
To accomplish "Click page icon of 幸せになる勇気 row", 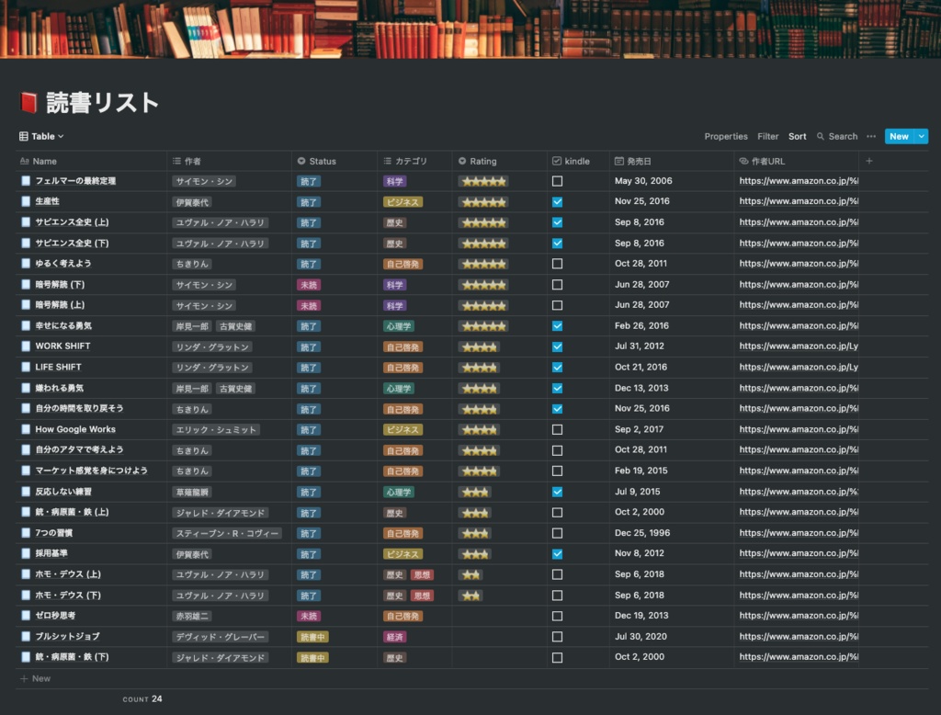I will (25, 325).
